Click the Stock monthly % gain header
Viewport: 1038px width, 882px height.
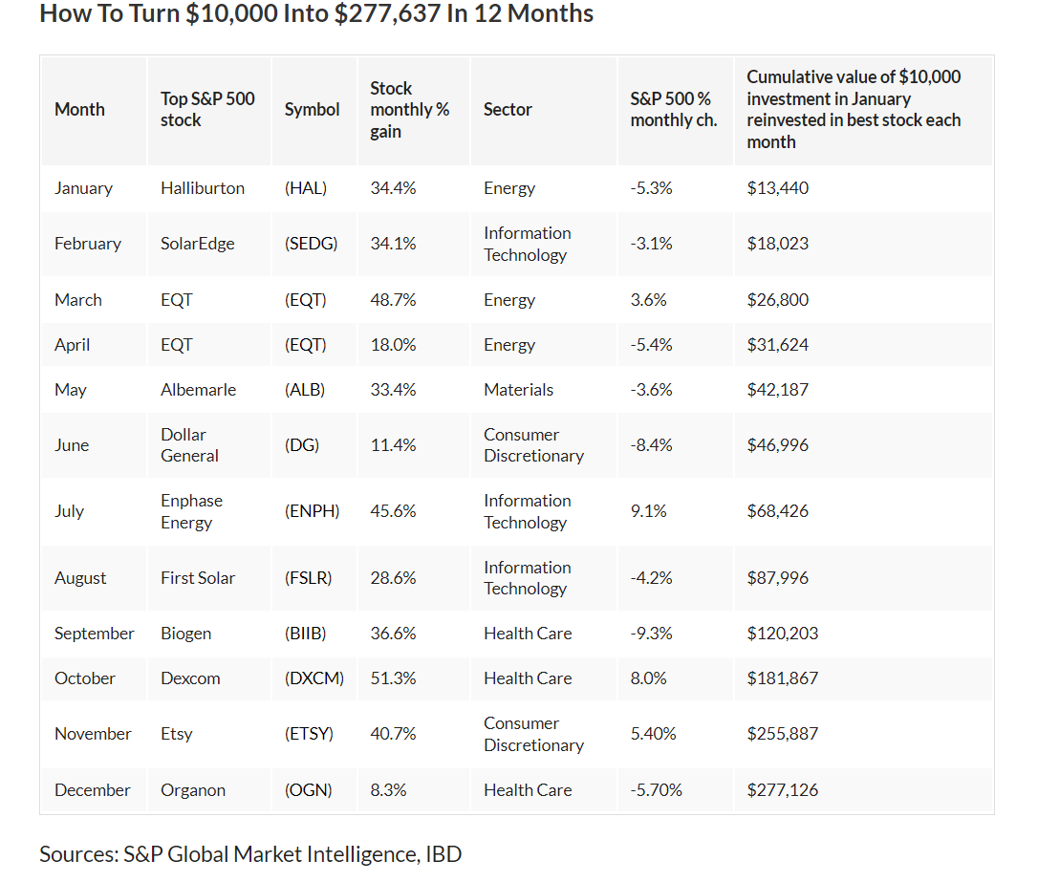[x=409, y=110]
